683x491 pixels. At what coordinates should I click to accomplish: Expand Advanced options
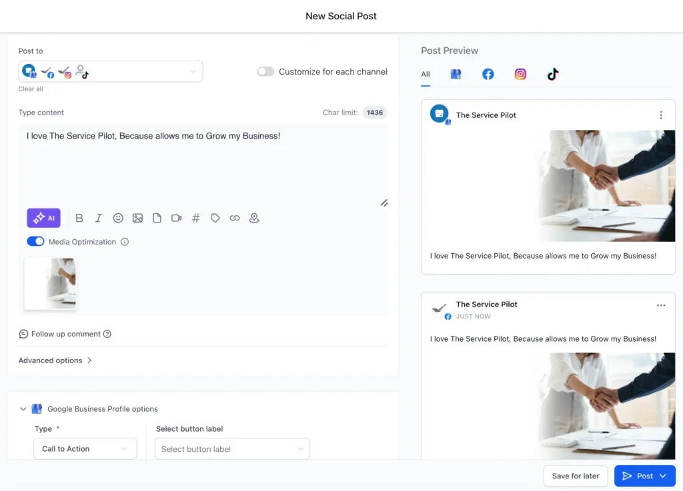(55, 360)
